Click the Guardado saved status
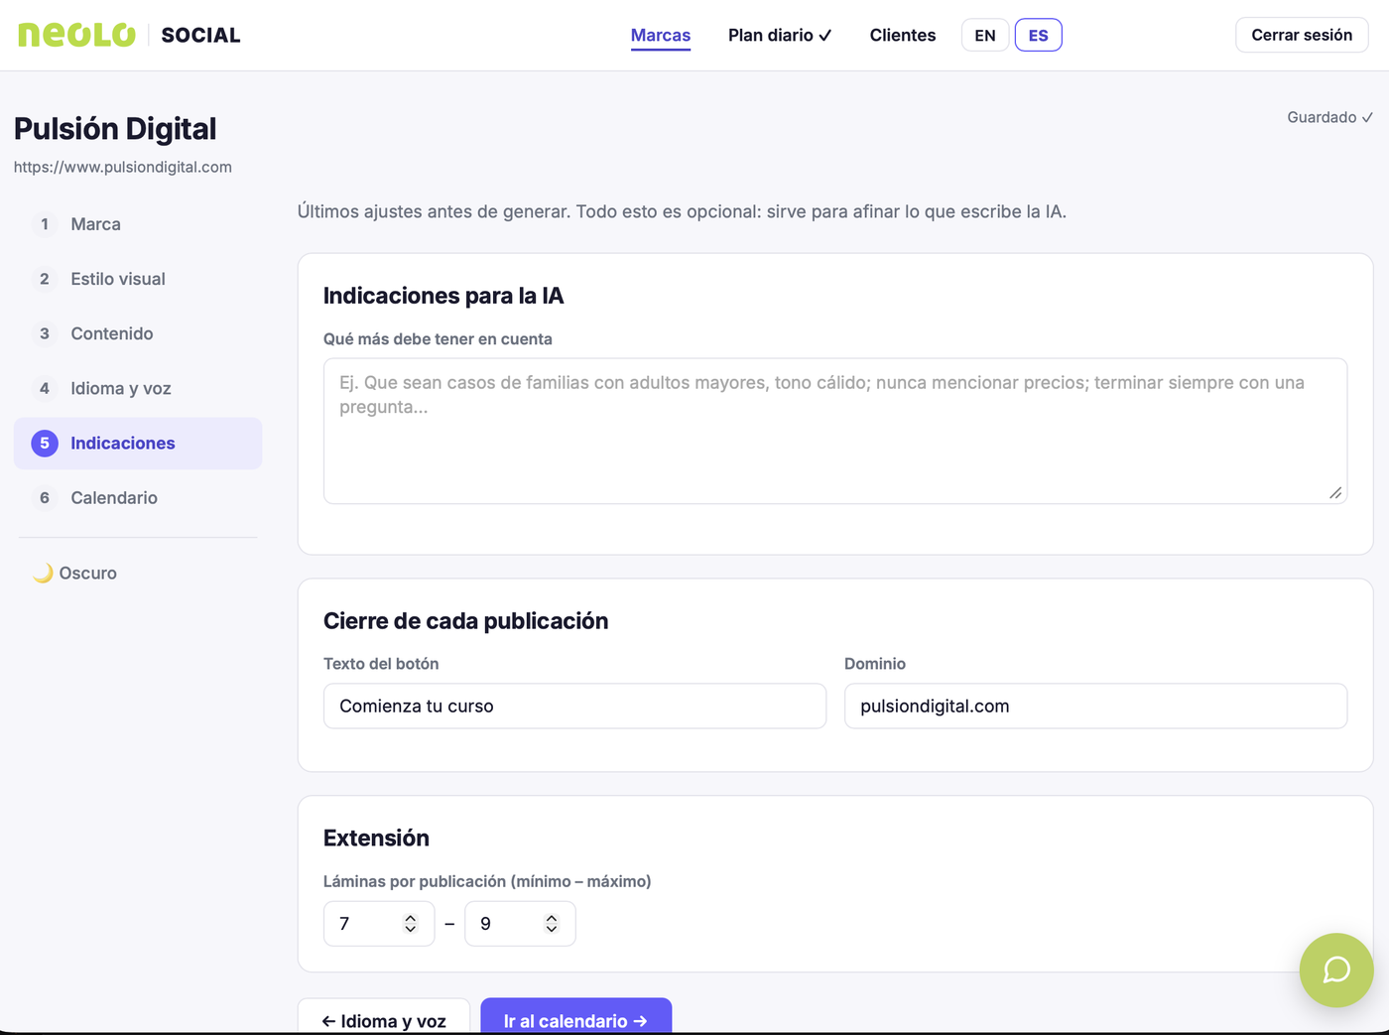 [1330, 117]
